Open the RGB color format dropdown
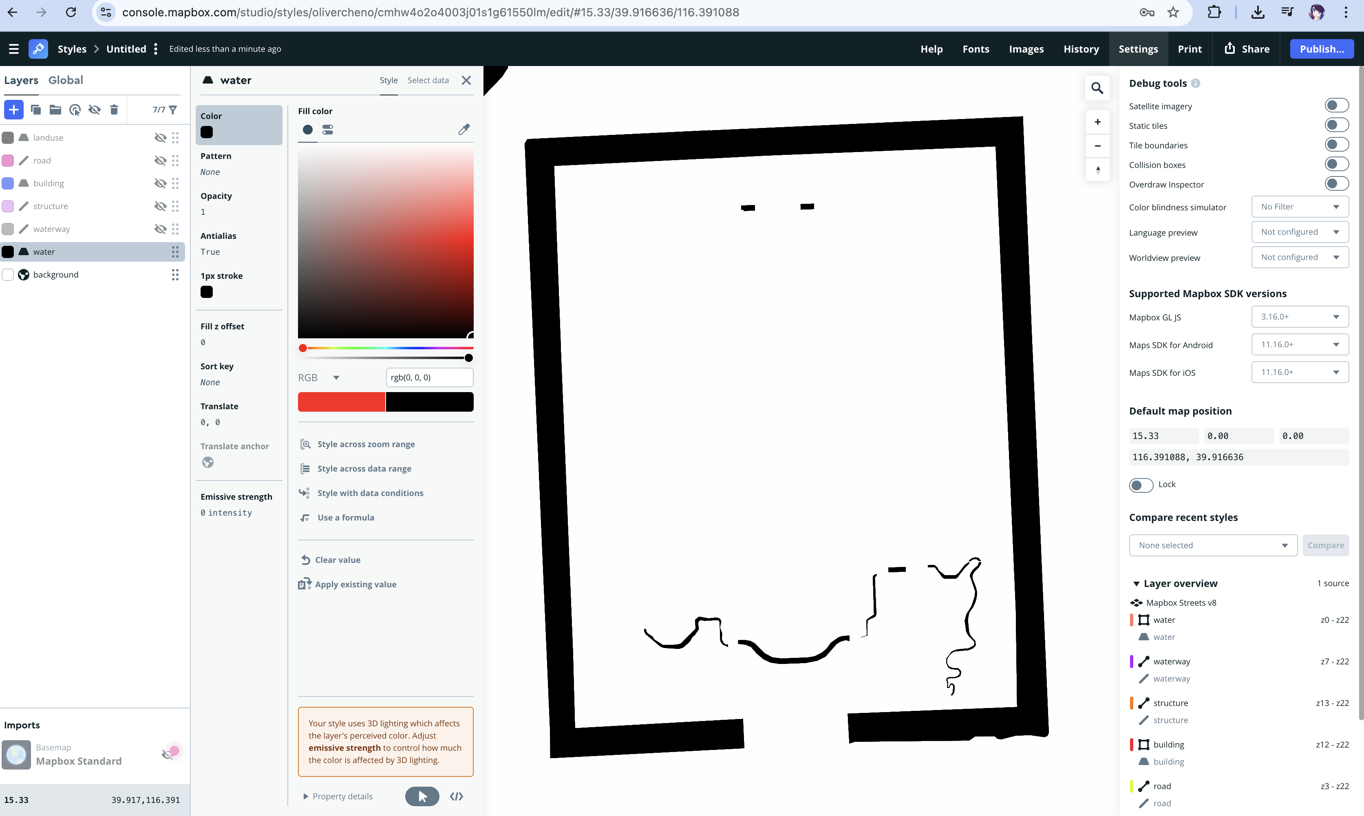Viewport: 1364px width, 816px height. click(x=319, y=378)
